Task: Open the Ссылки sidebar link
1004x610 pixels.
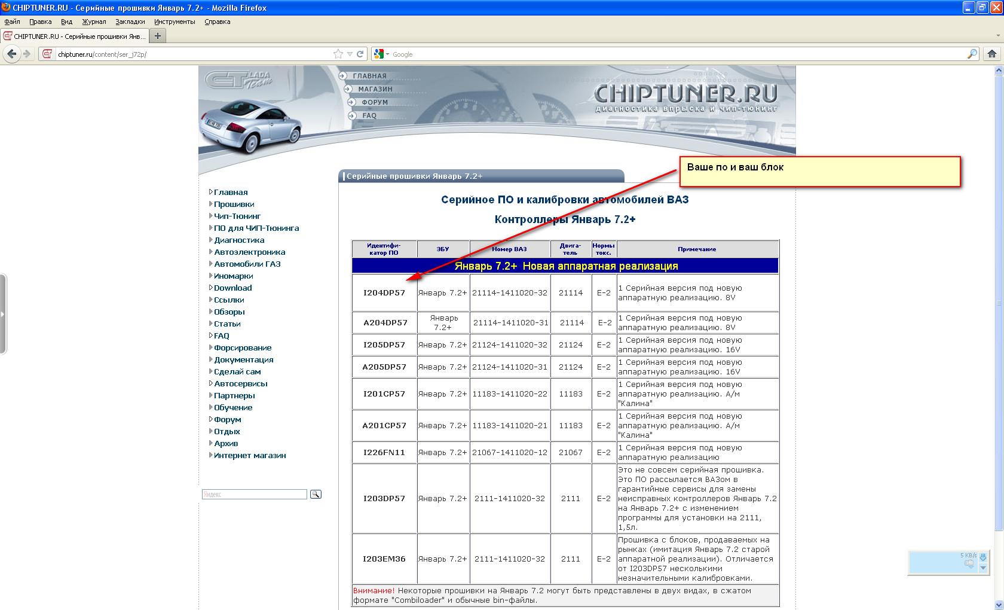Action: click(229, 300)
